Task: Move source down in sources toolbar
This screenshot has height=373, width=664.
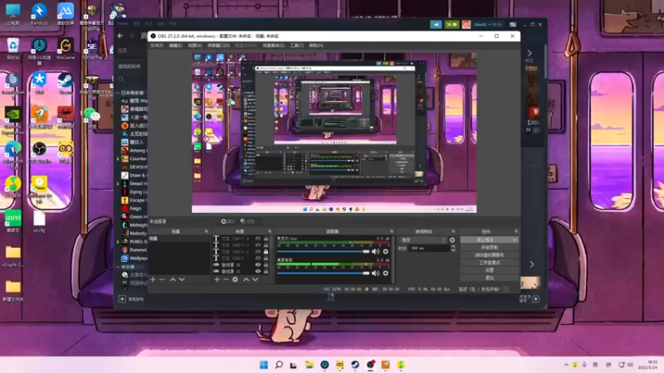Action: tap(255, 279)
